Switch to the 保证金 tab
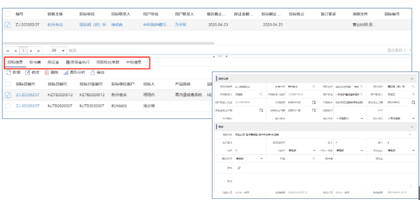This screenshot has width=420, height=200. (53, 62)
